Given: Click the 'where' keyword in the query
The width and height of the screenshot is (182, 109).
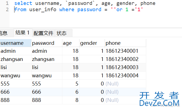Looking at the screenshot, I should point(67,10).
